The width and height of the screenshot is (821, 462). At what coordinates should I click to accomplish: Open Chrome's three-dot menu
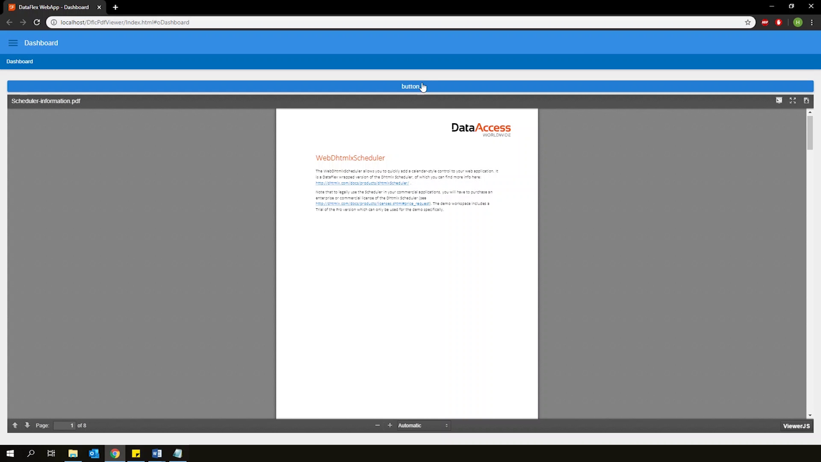(x=812, y=22)
